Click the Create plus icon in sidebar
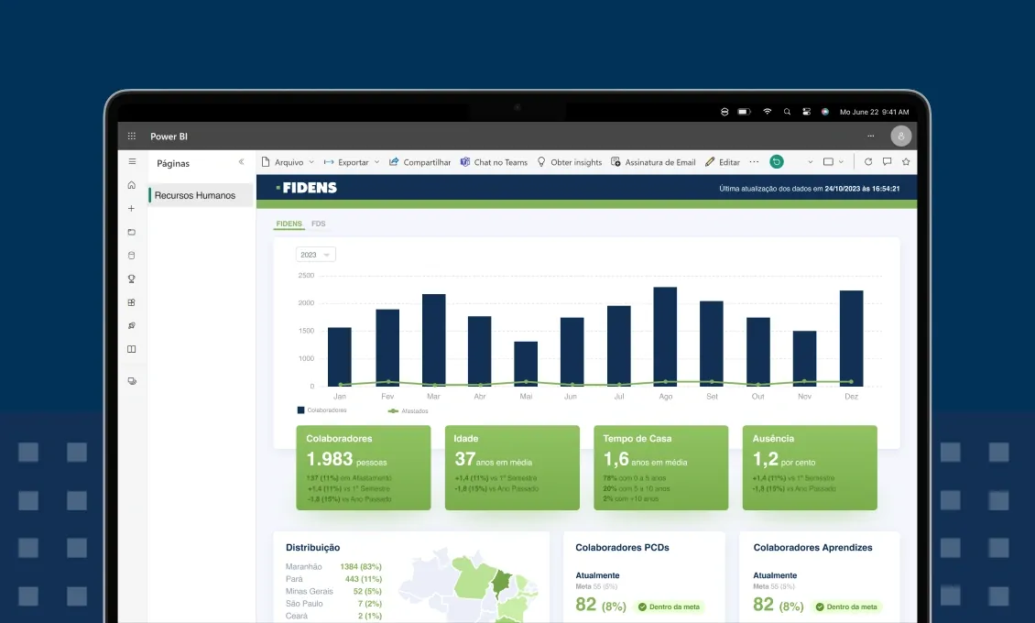1035x623 pixels. pyautogui.click(x=131, y=209)
